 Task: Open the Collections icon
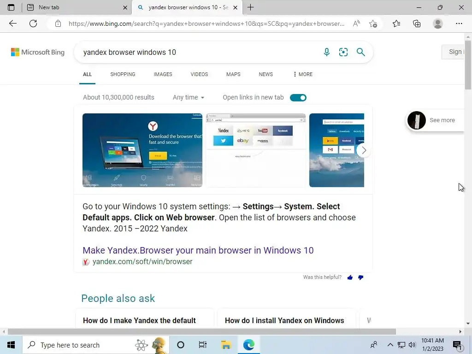[x=417, y=24]
